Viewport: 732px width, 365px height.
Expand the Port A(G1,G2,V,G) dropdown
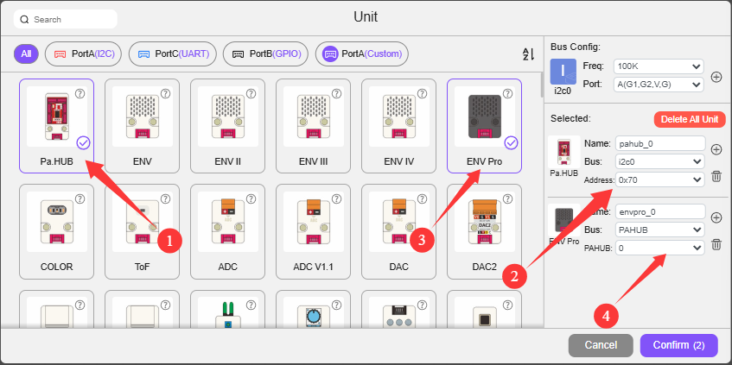tap(659, 85)
